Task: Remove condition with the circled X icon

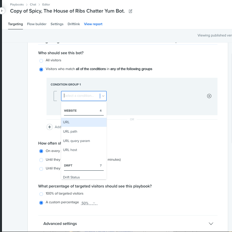Action: click(209, 96)
